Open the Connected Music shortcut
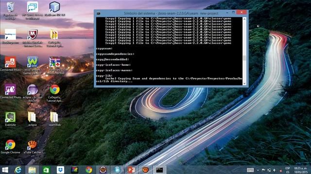Screen dimensions: 311x174 tap(10, 64)
